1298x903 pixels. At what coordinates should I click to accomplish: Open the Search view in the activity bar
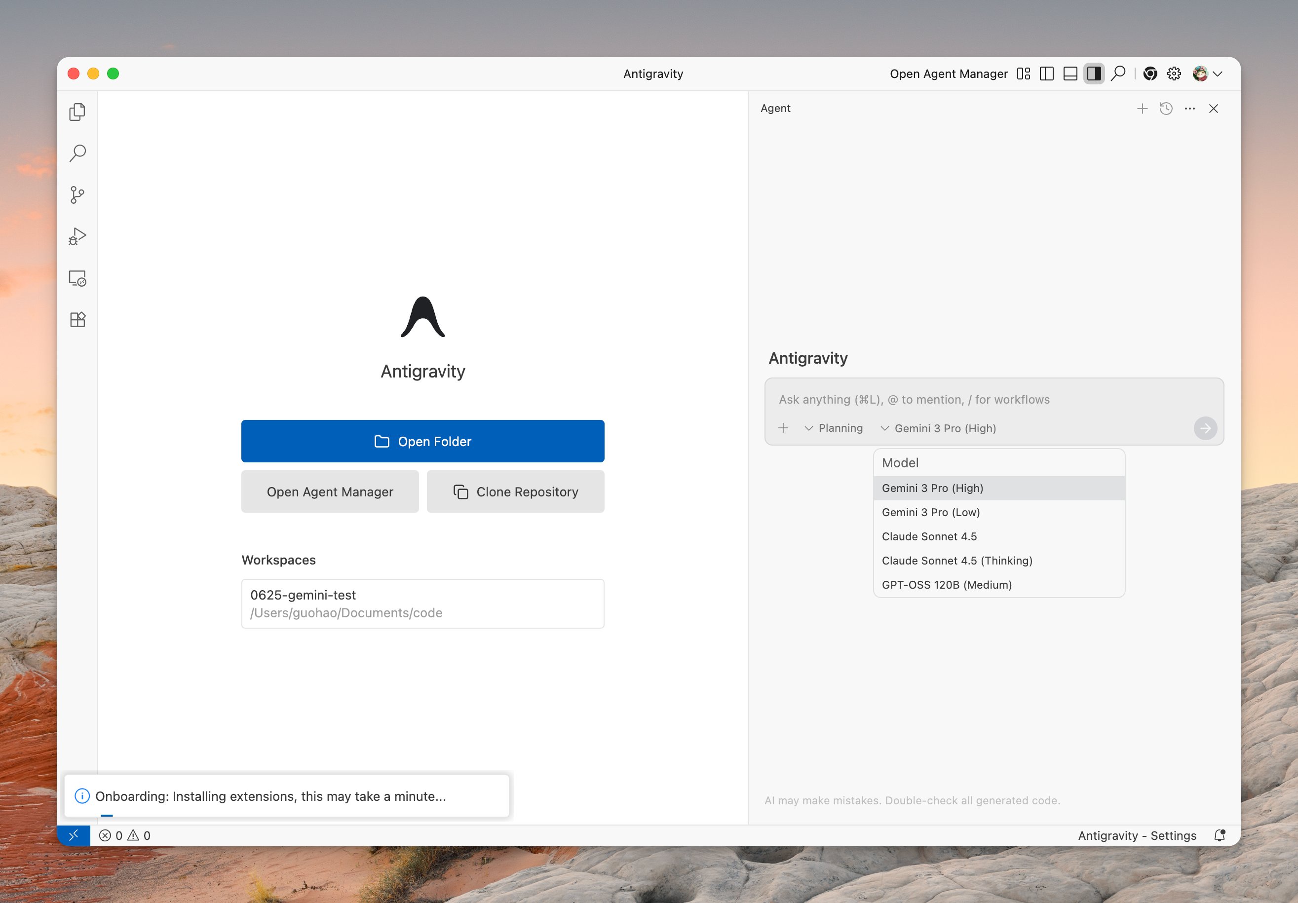click(x=77, y=152)
